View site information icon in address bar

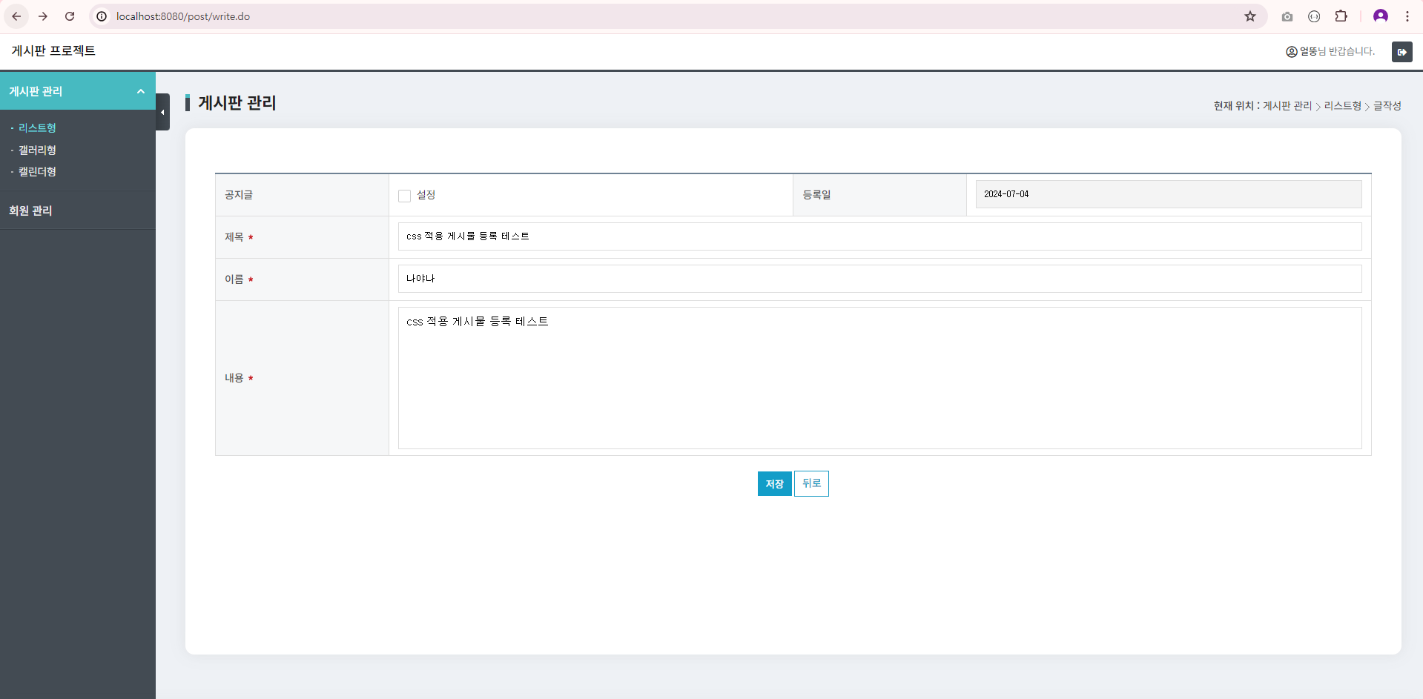(102, 16)
